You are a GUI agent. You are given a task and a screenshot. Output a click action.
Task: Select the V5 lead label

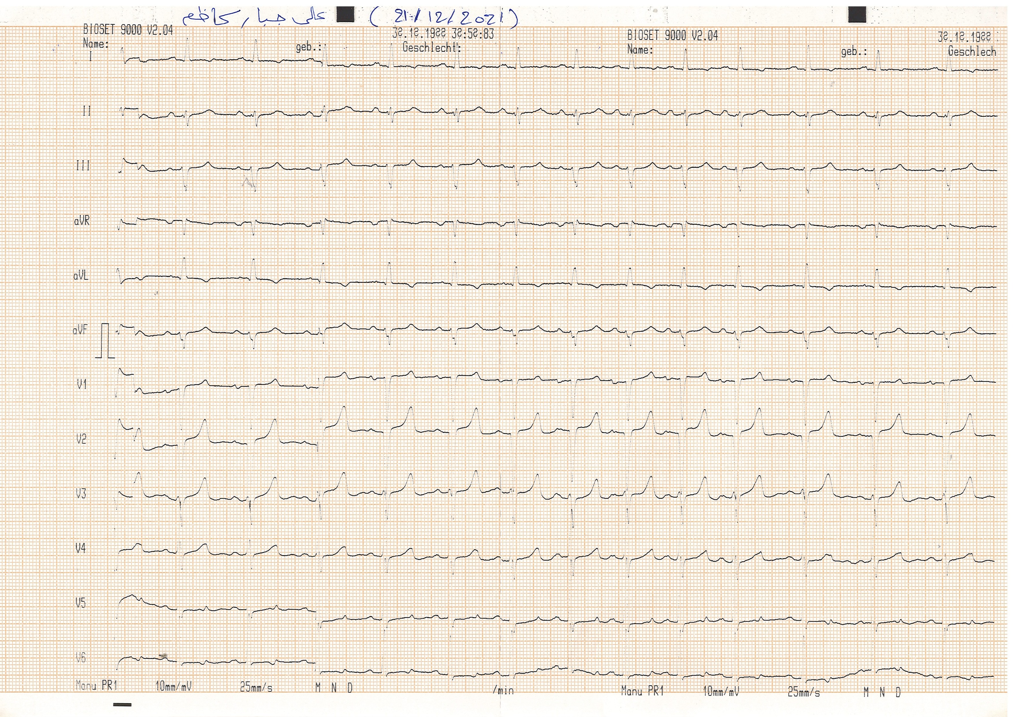pos(80,603)
